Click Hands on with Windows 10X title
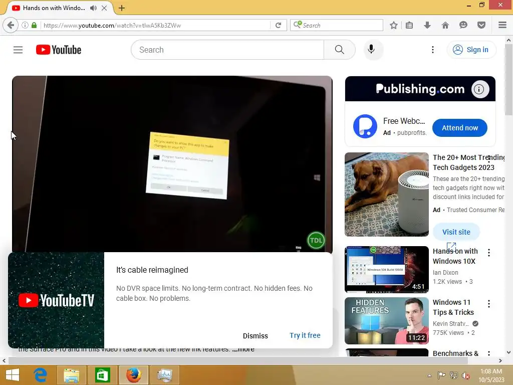Viewport: 513px width, 385px height. [x=455, y=256]
